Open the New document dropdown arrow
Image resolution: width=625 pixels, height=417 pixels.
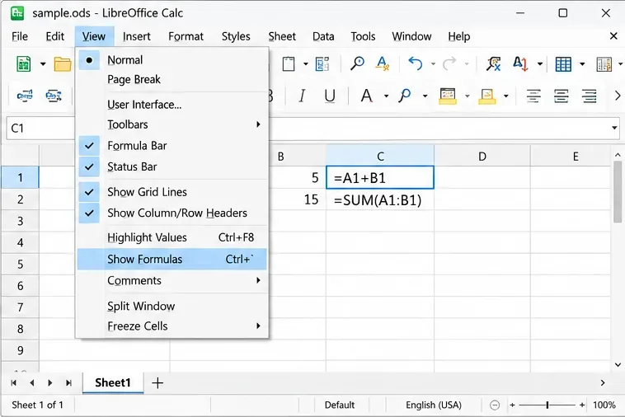click(43, 64)
